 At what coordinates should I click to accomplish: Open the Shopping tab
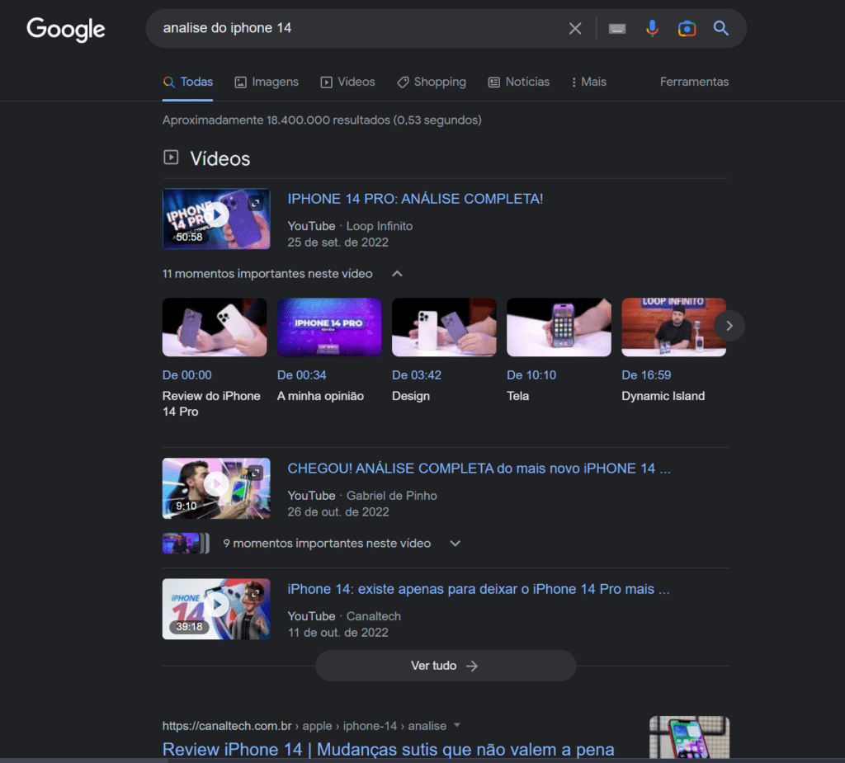coord(431,82)
